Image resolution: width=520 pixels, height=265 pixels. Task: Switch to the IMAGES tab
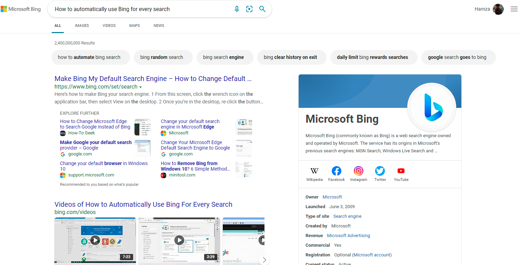click(x=82, y=26)
